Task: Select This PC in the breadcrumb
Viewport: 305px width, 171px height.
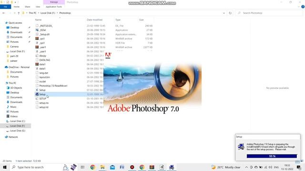Action: pyautogui.click(x=32, y=13)
